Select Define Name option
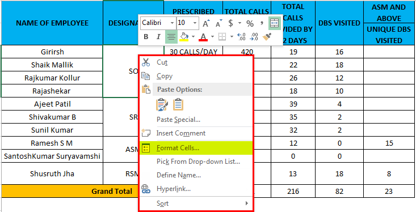Screen dimensions: 416x212 [196, 175]
